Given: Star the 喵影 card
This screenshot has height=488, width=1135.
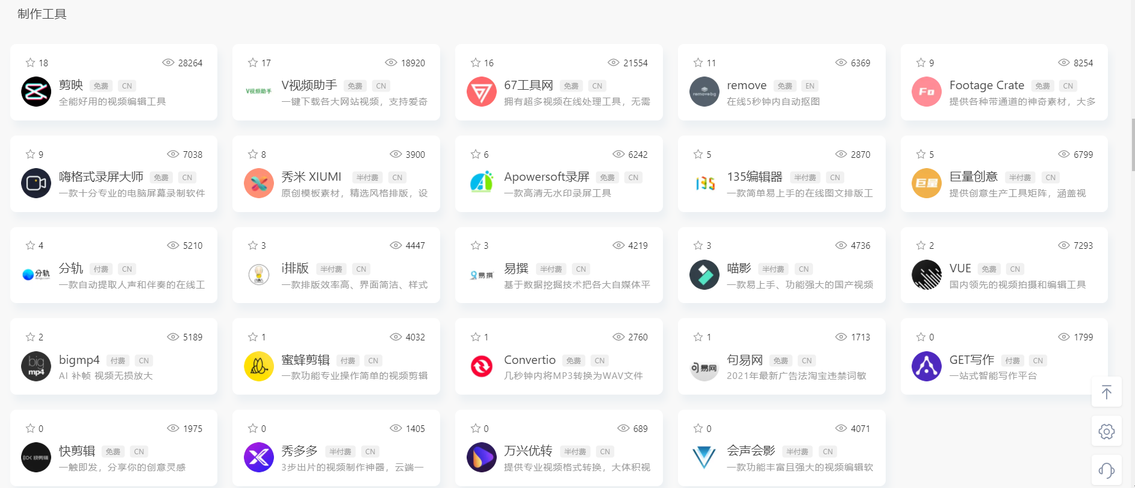Looking at the screenshot, I should [x=698, y=245].
